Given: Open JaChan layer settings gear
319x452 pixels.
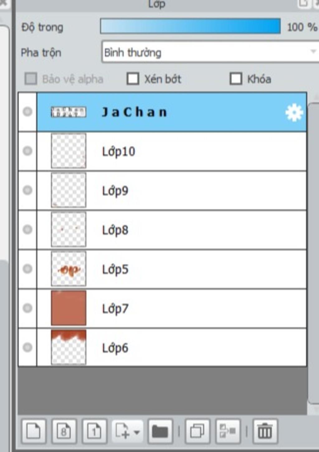Looking at the screenshot, I should [294, 112].
